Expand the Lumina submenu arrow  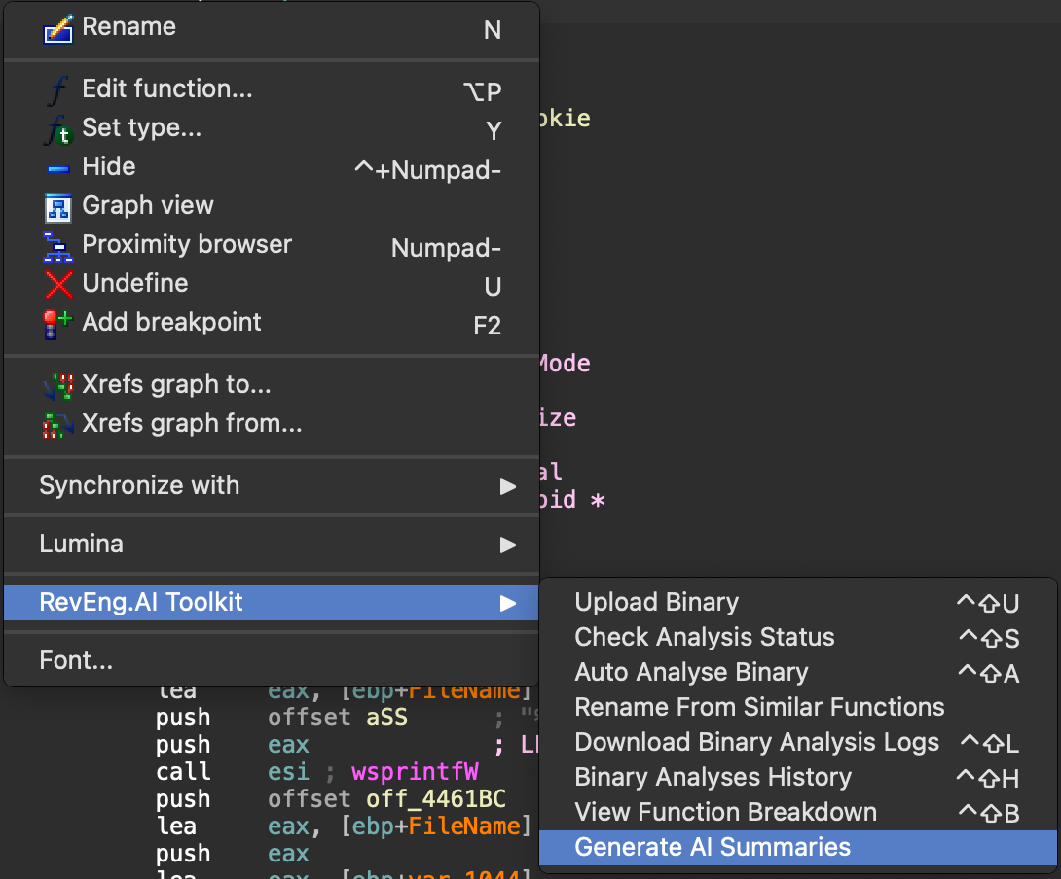coord(507,545)
